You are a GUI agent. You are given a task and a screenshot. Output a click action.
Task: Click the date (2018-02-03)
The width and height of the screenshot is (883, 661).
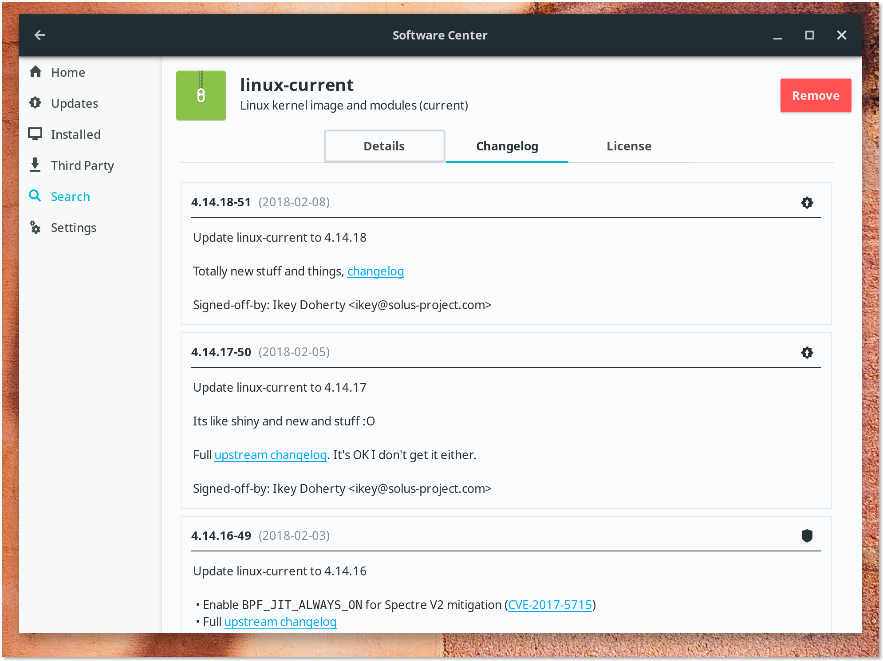coord(294,535)
